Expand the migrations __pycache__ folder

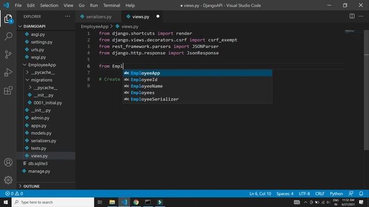(x=30, y=87)
